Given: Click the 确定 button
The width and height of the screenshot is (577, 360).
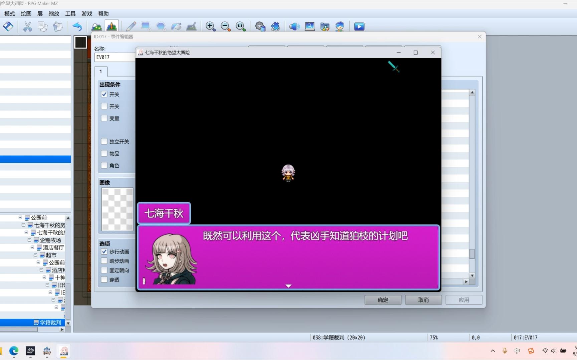Looking at the screenshot, I should point(383,300).
